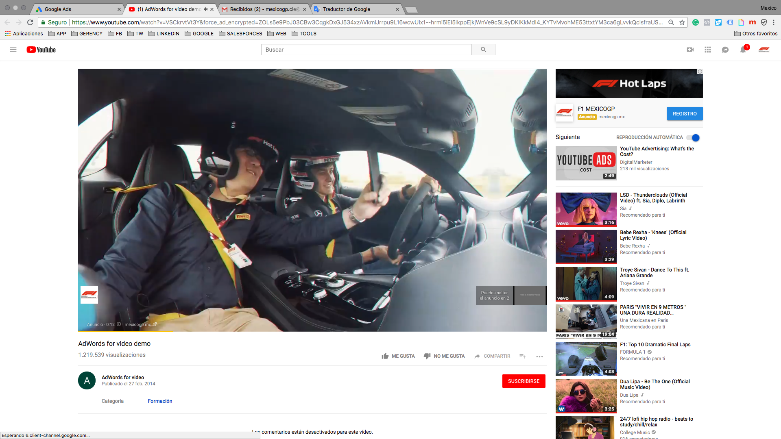
Task: Open LSD Thunderclouds video thumbnail
Action: pos(586,209)
